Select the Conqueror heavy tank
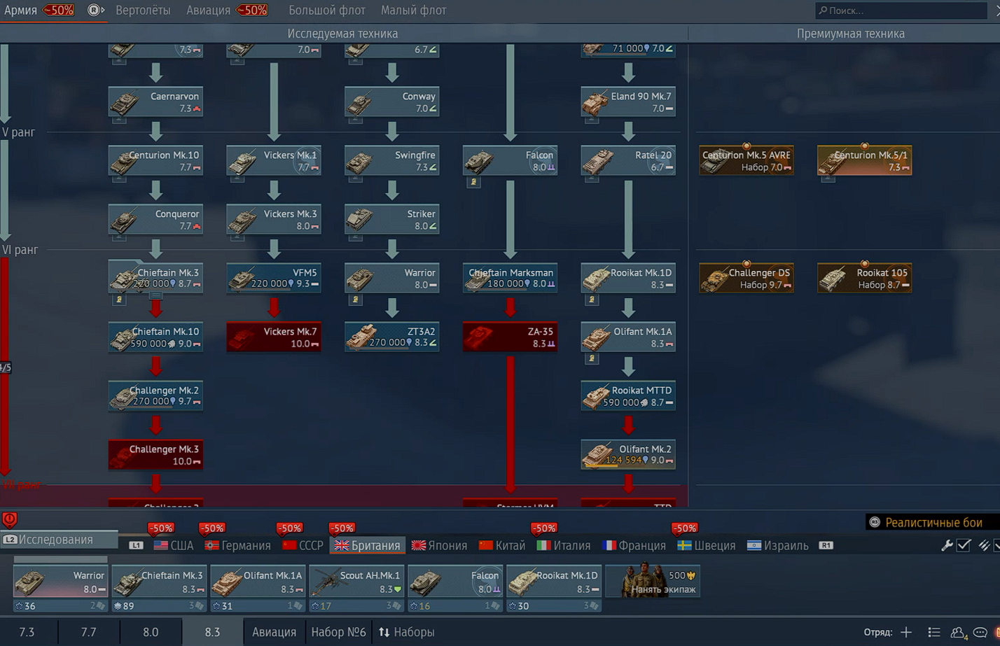 [x=155, y=220]
